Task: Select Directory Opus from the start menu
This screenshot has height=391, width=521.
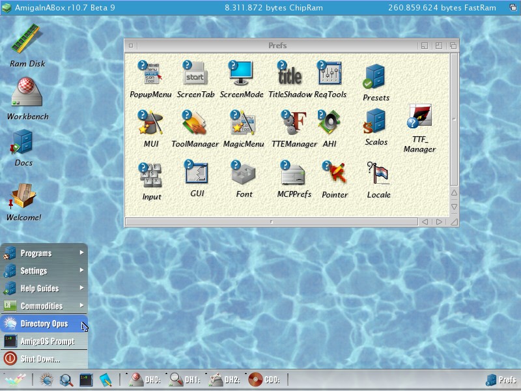Action: coord(44,323)
